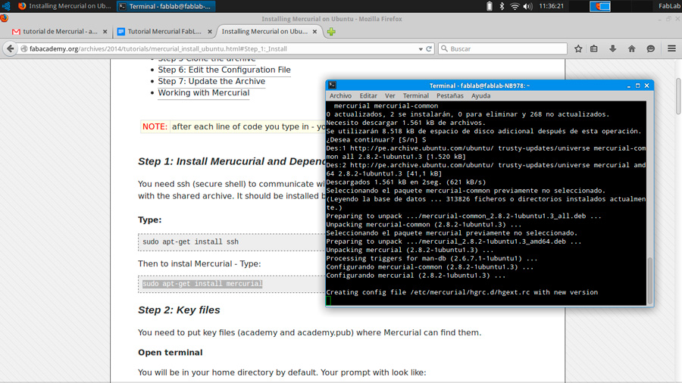Go to the Firefox home icon
Viewport: 682px width, 383px height.
click(x=631, y=48)
